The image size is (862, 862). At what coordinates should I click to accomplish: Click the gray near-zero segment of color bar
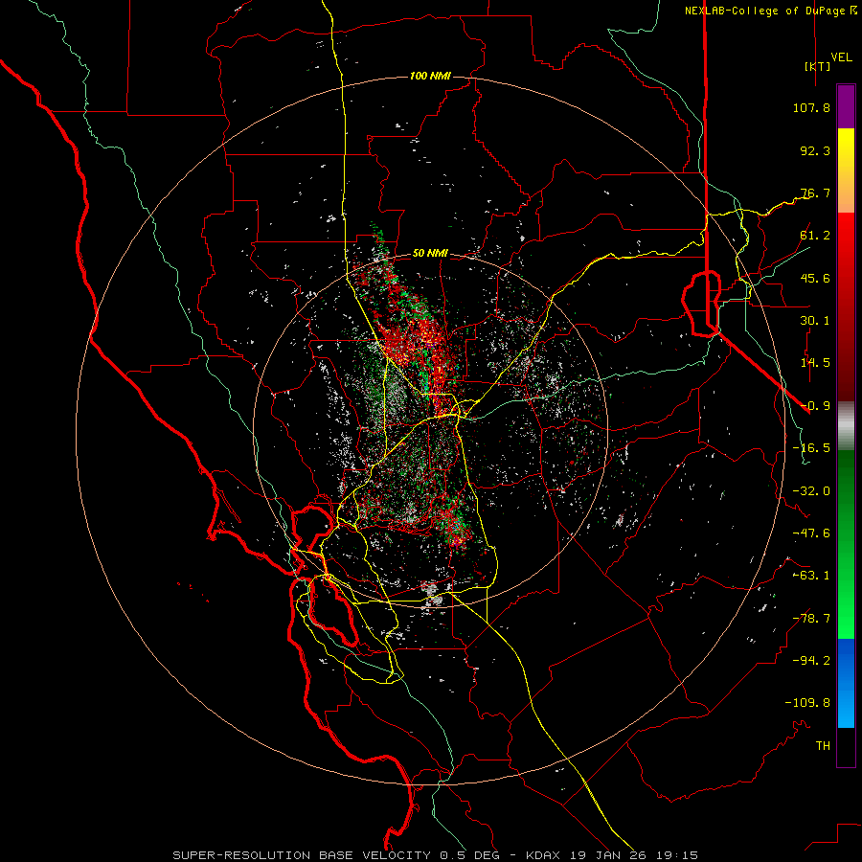coord(846,424)
